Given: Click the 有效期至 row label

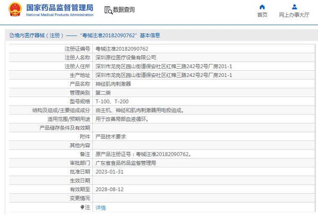Looking at the screenshot, I should point(80,189).
